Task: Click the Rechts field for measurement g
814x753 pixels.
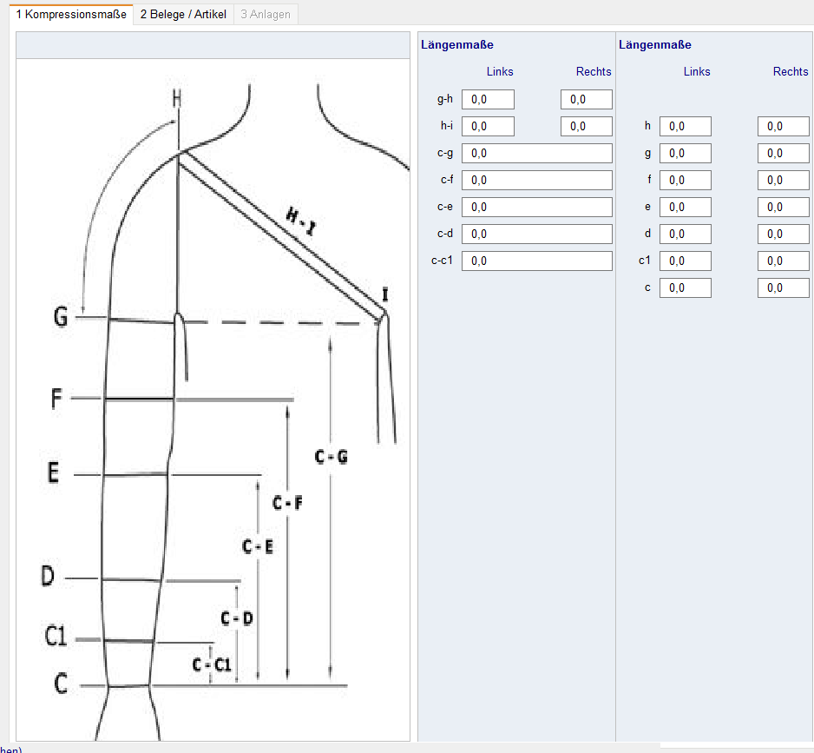Action: [x=783, y=154]
